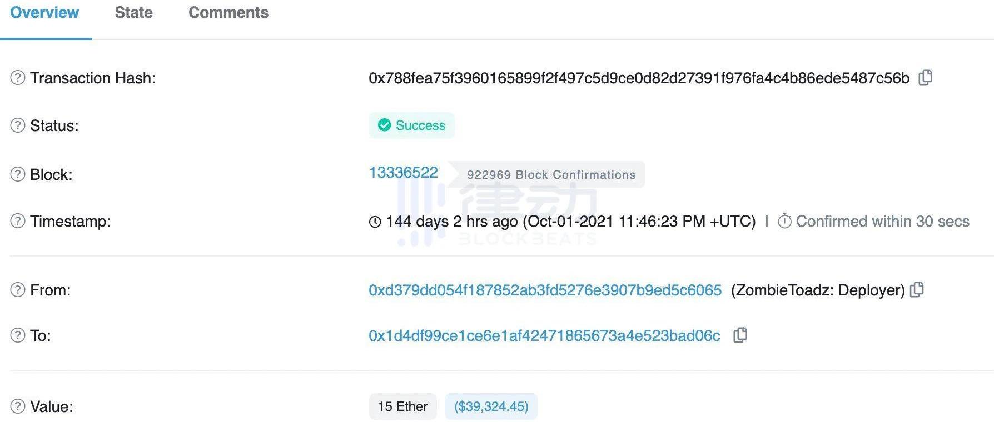
Task: Switch to the State tab
Action: pyautogui.click(x=133, y=13)
